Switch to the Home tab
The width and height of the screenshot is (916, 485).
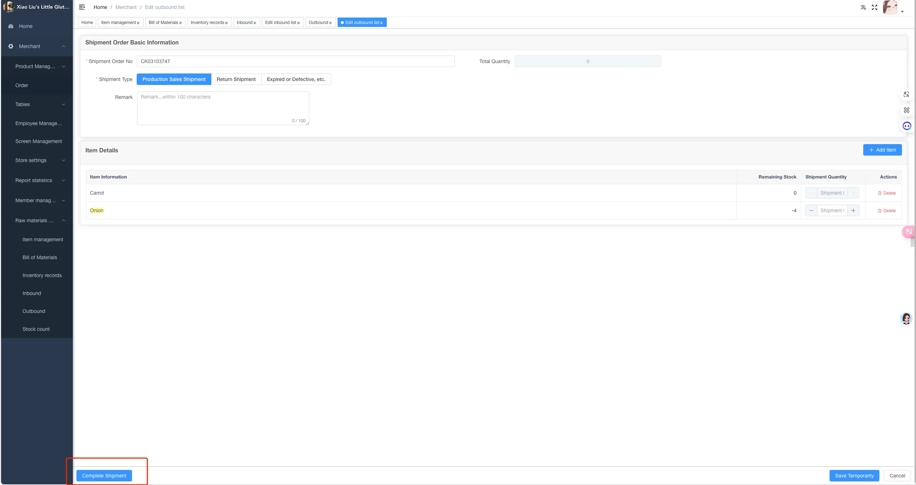[87, 22]
